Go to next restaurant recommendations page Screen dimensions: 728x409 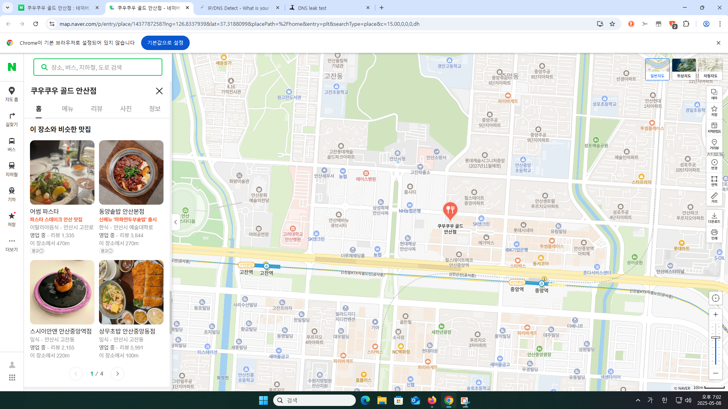tap(117, 373)
